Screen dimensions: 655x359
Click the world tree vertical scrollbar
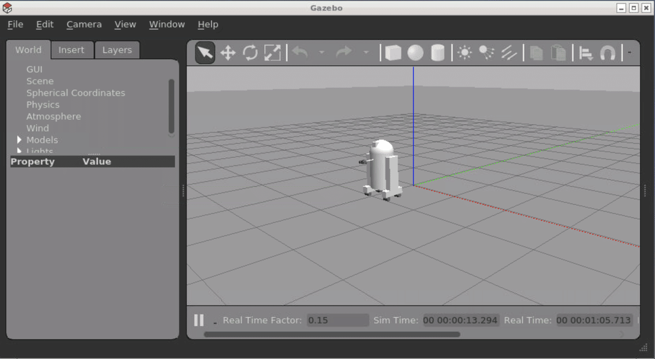pos(171,106)
